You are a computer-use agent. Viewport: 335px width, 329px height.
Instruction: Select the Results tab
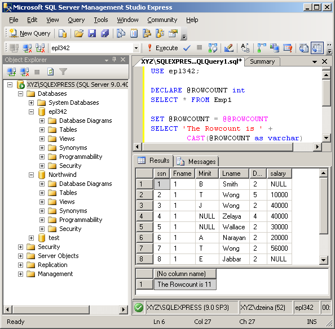tap(154, 161)
